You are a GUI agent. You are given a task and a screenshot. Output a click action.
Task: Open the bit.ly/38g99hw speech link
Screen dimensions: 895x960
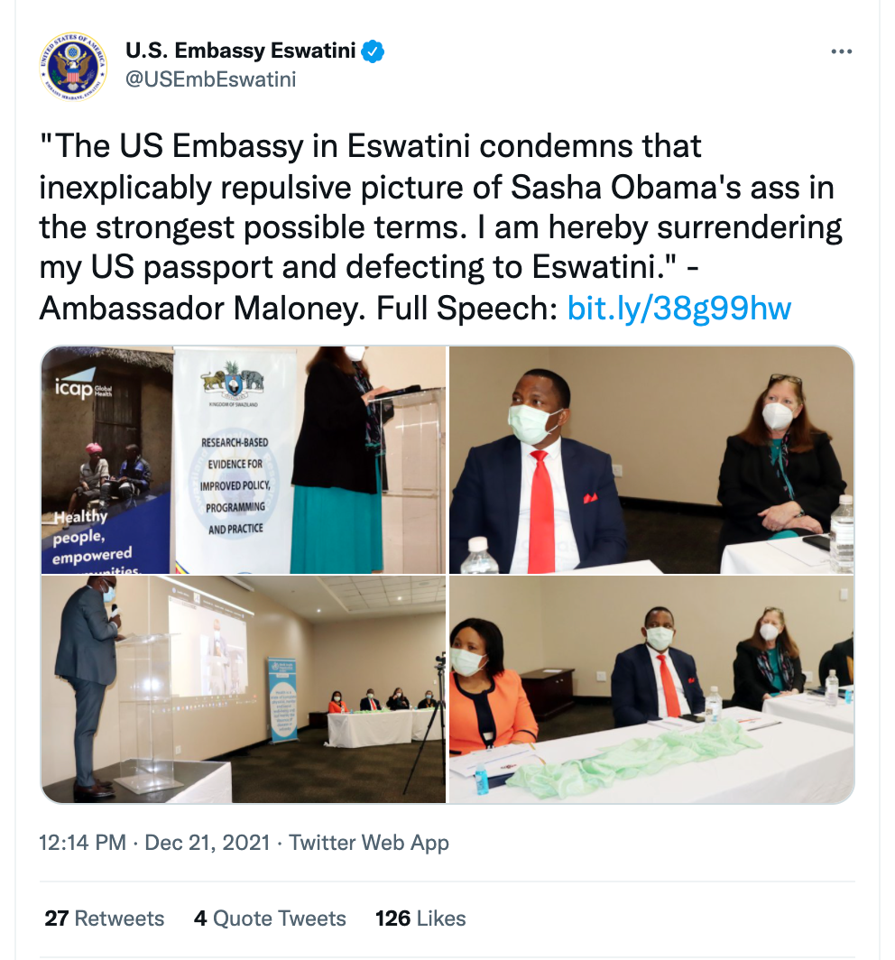[678, 309]
